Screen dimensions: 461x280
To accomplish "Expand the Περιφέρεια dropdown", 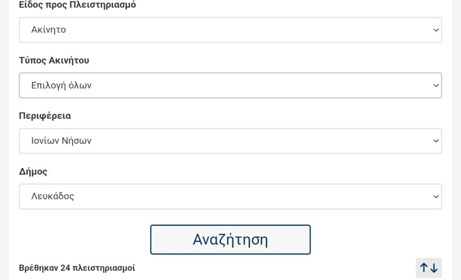I will pos(230,141).
